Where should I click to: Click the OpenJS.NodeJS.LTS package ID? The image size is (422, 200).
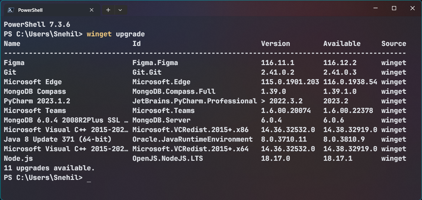[168, 159]
